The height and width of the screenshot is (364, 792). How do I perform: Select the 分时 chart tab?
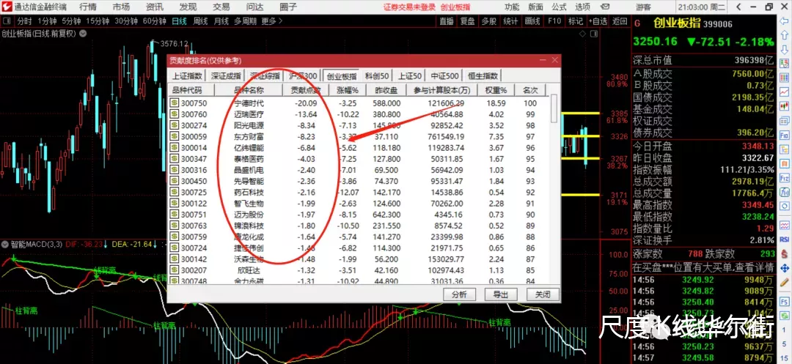(x=25, y=21)
